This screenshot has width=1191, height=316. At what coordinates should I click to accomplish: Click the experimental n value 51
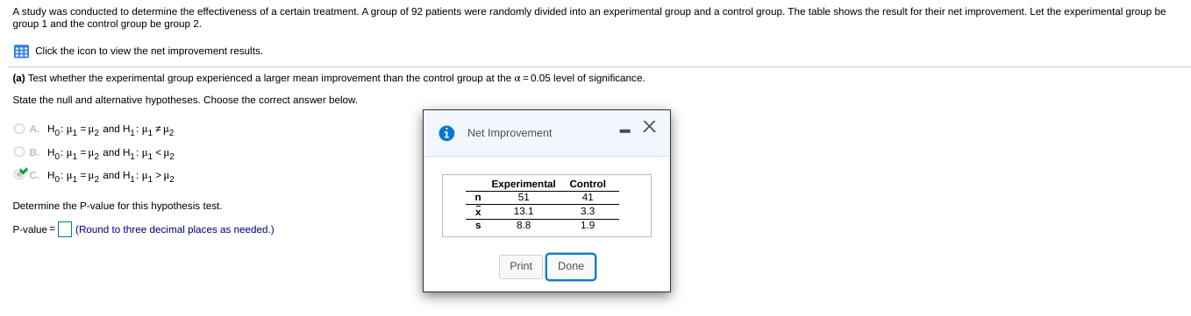(524, 197)
